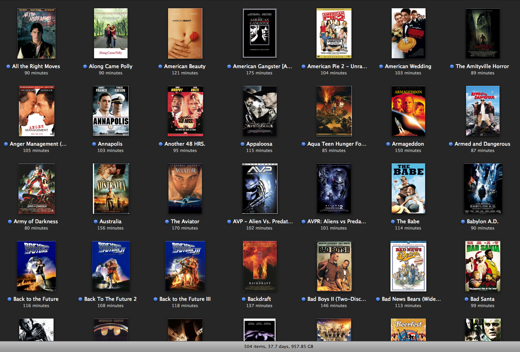Click the Bad Santa poster
The width and height of the screenshot is (520, 352).
pos(483,266)
